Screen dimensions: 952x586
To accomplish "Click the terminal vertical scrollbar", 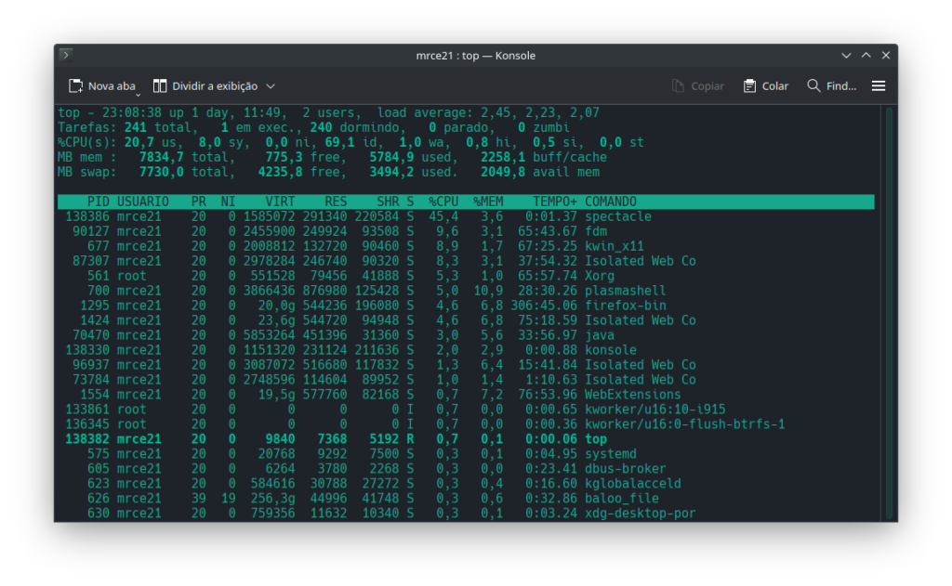I will click(889, 313).
